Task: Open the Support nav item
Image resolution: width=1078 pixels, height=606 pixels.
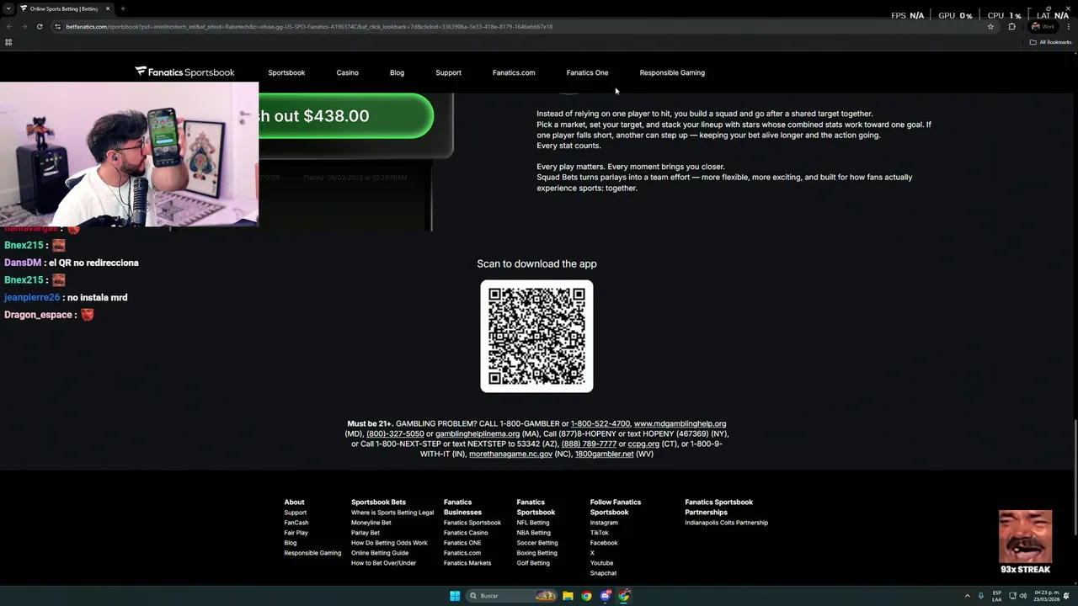Action: (448, 72)
